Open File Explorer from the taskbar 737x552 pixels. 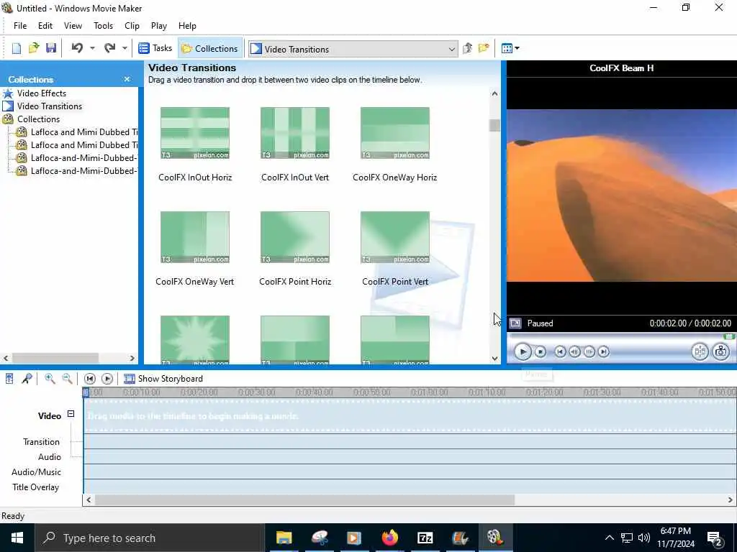[284, 538]
